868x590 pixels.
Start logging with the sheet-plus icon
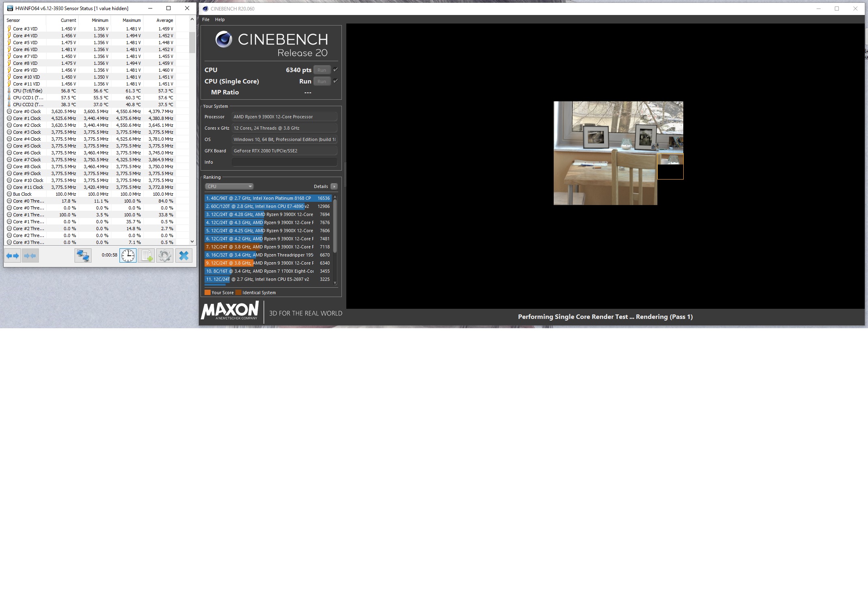[146, 256]
